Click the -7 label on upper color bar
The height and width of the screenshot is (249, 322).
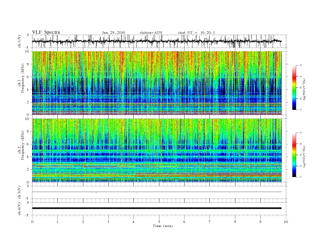[x=300, y=110]
